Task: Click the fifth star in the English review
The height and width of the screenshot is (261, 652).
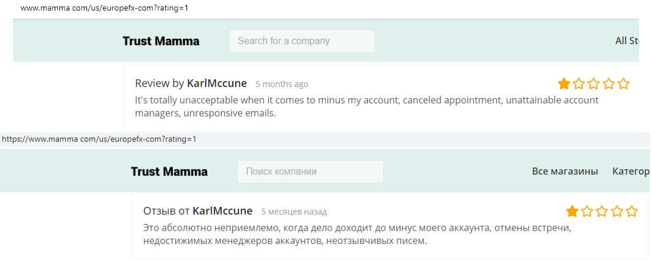Action: 624,83
